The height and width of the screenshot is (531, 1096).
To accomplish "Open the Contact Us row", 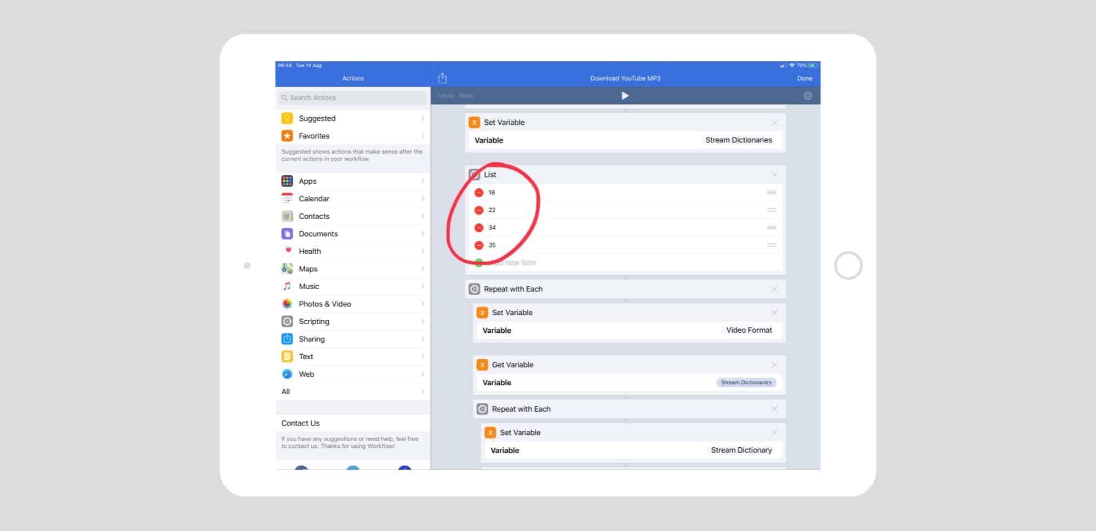I will [353, 423].
